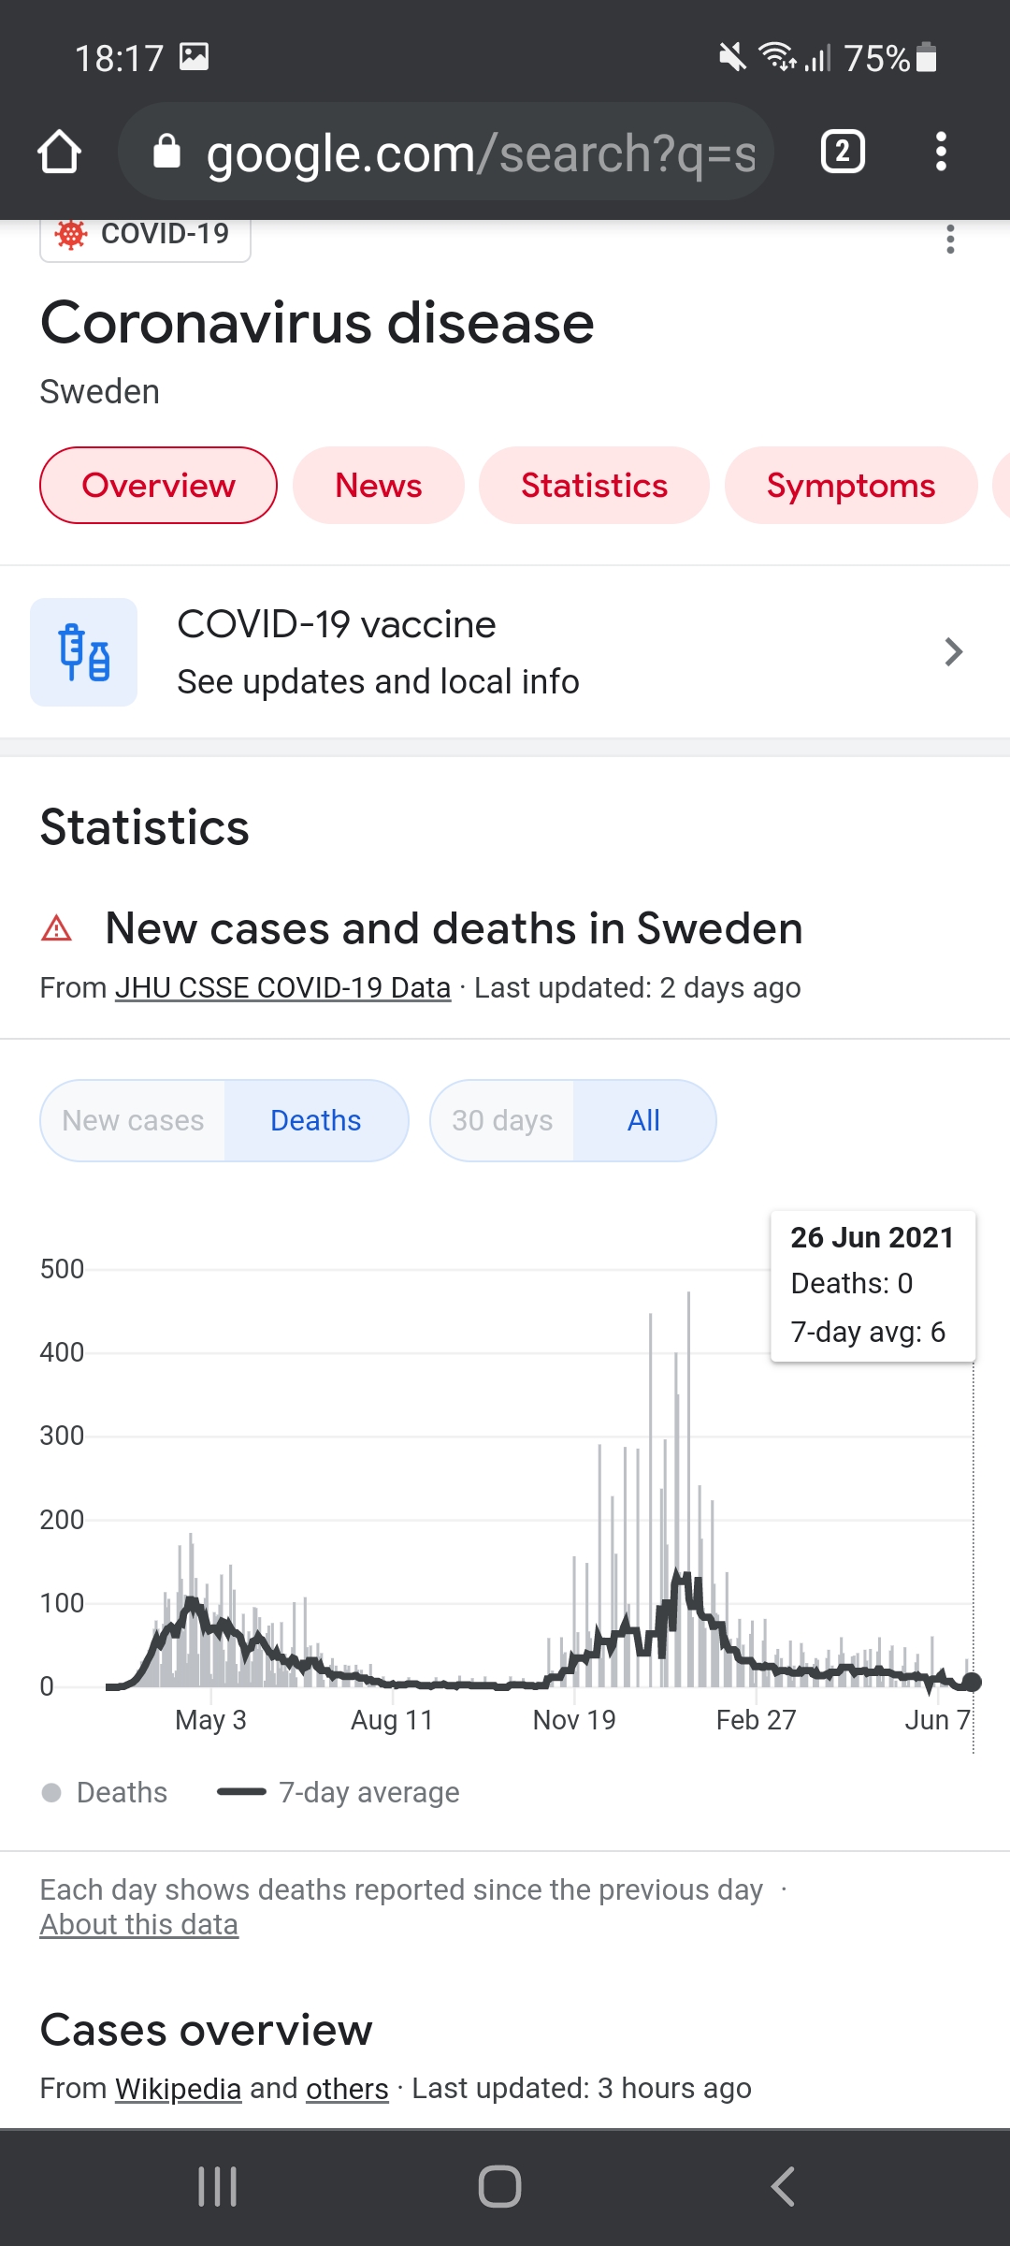Tap the padlock site security icon
Viewport: 1010px width, 2246px height.
pyautogui.click(x=166, y=152)
